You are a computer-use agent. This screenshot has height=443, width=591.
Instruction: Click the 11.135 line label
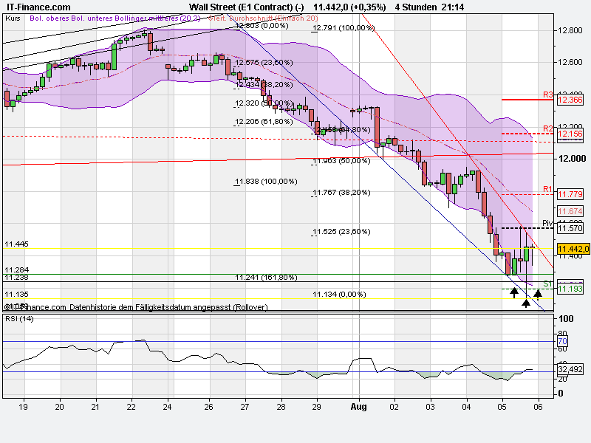point(16,294)
